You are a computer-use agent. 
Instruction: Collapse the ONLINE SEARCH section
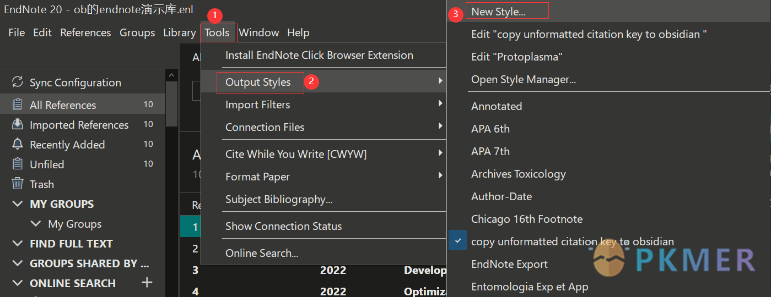[18, 283]
